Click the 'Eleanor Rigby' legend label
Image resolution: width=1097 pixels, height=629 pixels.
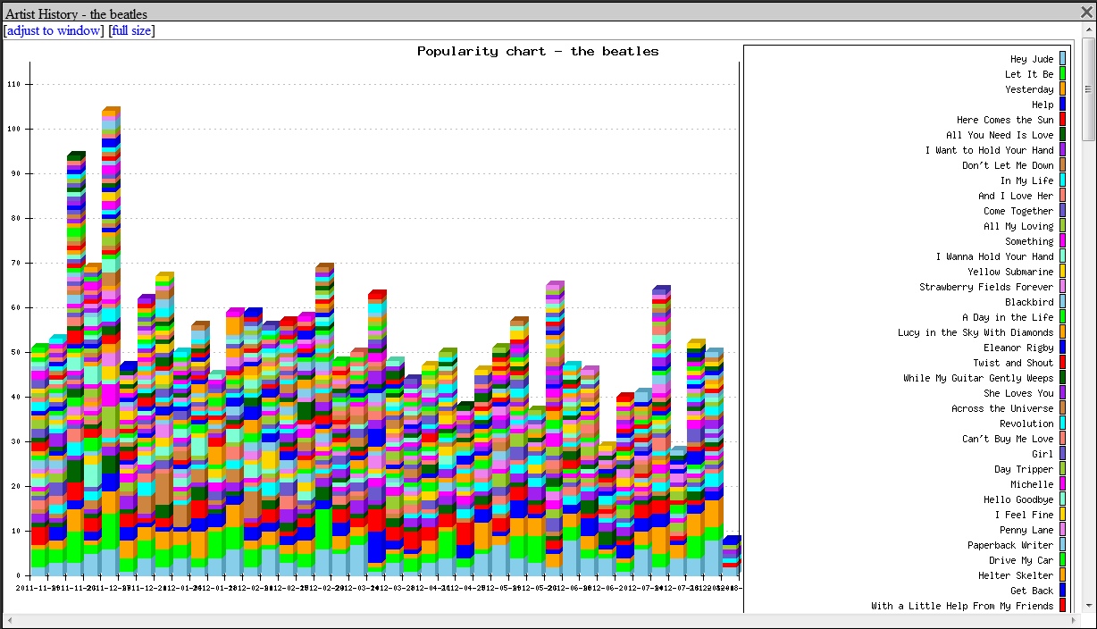(1018, 348)
